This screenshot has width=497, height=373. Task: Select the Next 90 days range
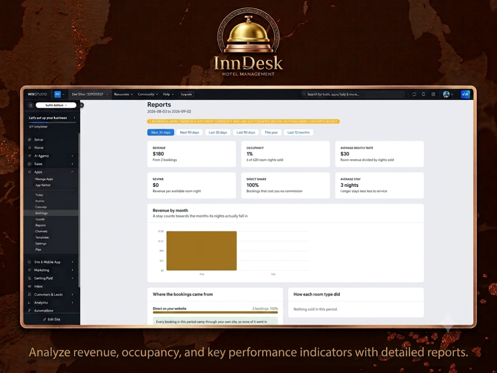[x=189, y=133]
